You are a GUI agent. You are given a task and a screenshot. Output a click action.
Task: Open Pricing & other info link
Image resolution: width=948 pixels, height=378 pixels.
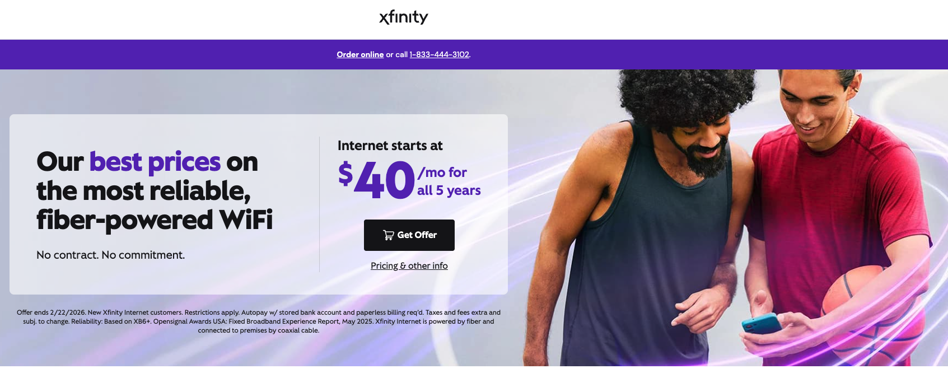(x=409, y=266)
